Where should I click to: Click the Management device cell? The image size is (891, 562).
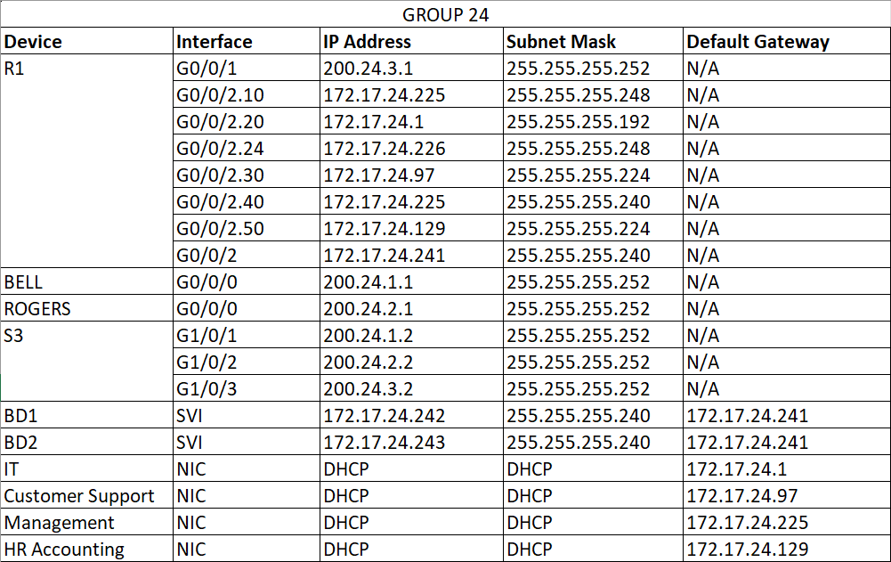click(86, 523)
